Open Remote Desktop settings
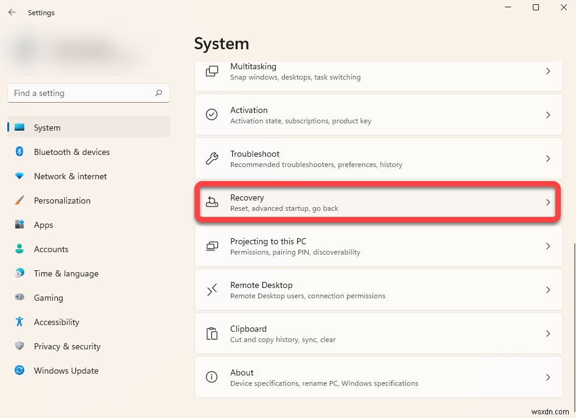Screen dimensions: 576x418 tap(378, 290)
